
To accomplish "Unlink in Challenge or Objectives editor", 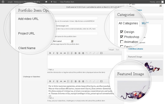I will point(98,81).
